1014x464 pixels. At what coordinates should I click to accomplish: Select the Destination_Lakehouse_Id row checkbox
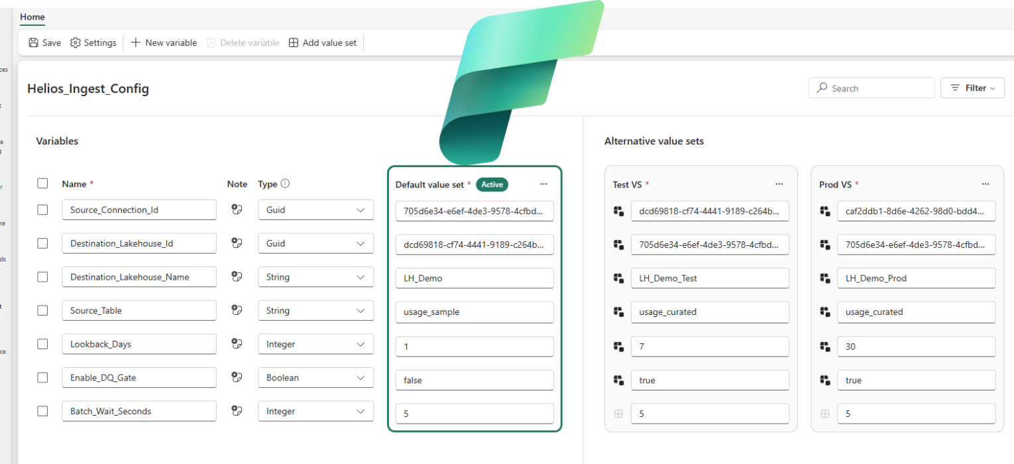(x=42, y=243)
